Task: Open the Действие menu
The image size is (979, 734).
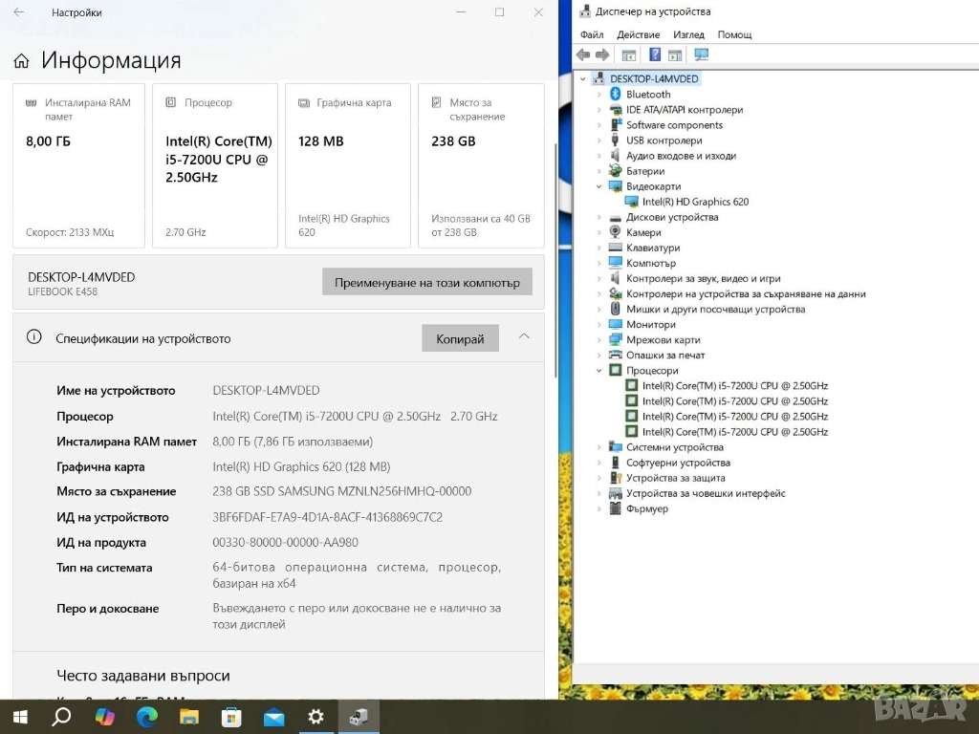Action: (638, 34)
